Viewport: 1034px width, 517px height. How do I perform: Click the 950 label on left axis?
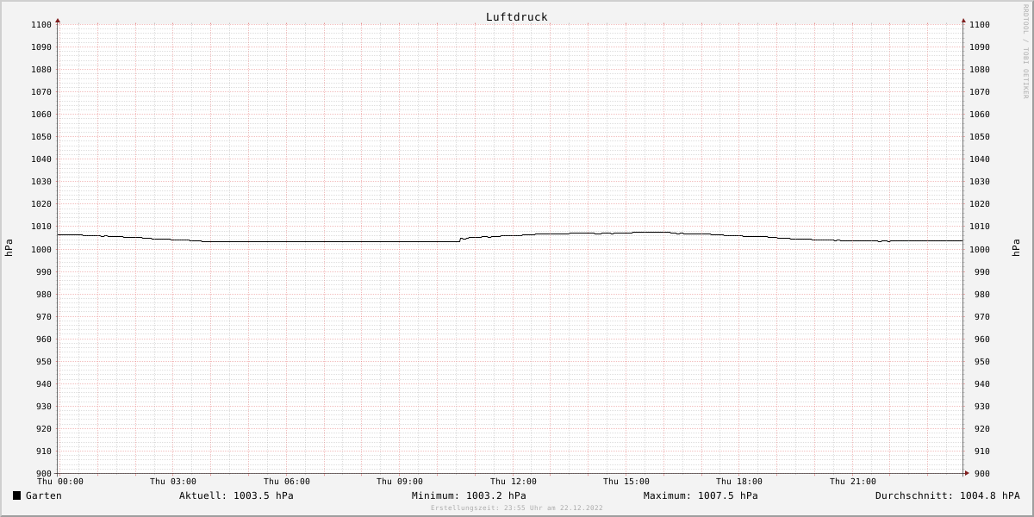click(44, 362)
